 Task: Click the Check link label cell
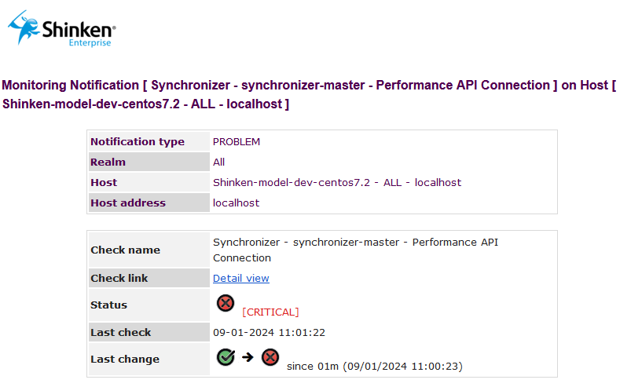point(138,278)
